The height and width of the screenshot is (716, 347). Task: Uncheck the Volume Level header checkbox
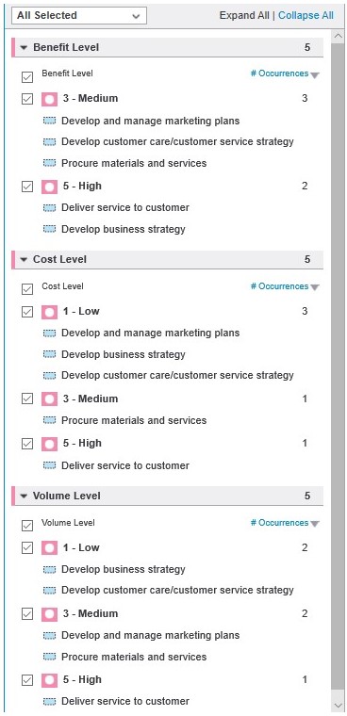click(x=27, y=526)
